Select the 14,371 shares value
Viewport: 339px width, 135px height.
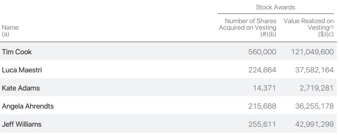264,88
